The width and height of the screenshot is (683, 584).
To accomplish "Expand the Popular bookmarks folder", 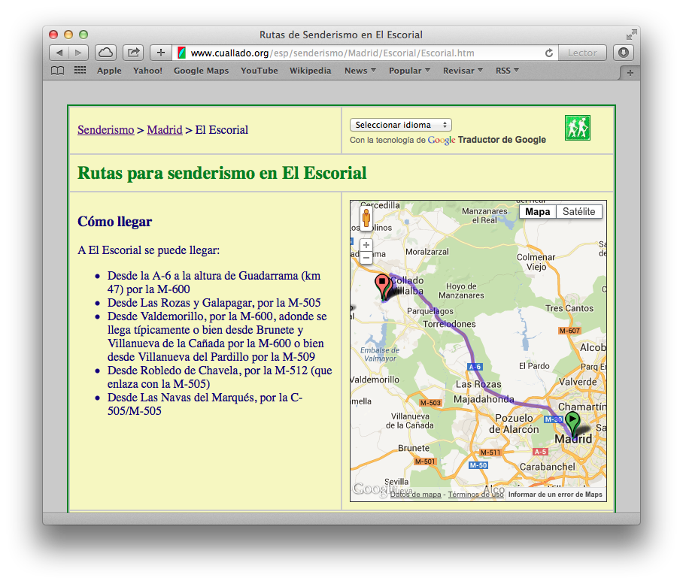I will pyautogui.click(x=409, y=71).
